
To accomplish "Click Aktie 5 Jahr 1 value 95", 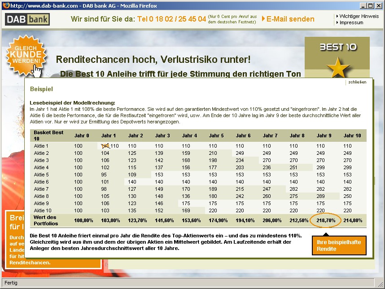I will click(x=104, y=175).
